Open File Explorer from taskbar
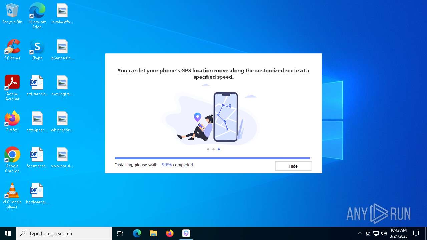This screenshot has height=240, width=427. click(x=153, y=233)
